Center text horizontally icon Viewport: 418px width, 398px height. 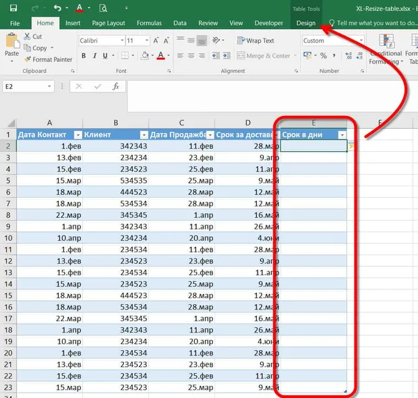(x=191, y=56)
